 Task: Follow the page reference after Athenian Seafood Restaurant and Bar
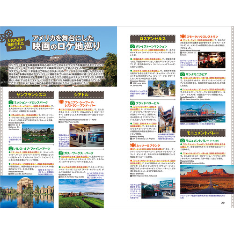93,120
